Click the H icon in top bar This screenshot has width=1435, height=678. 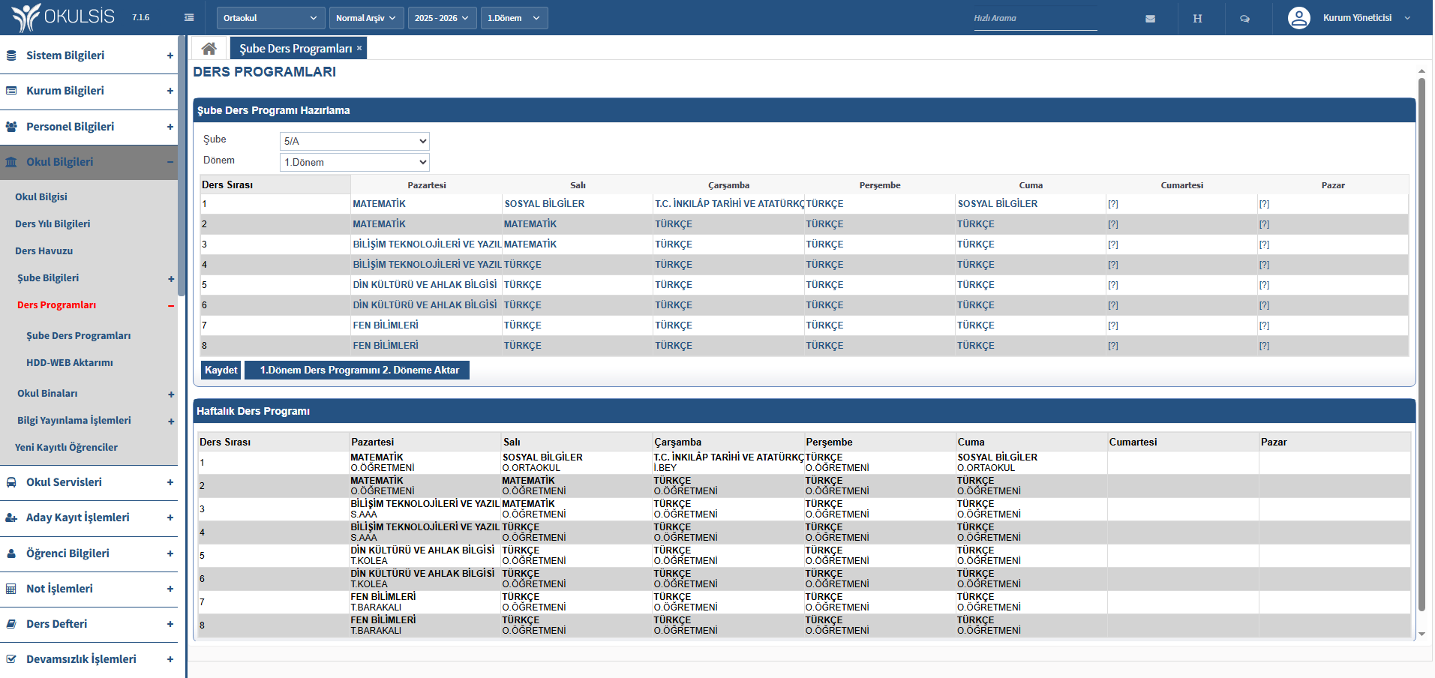coord(1197,19)
